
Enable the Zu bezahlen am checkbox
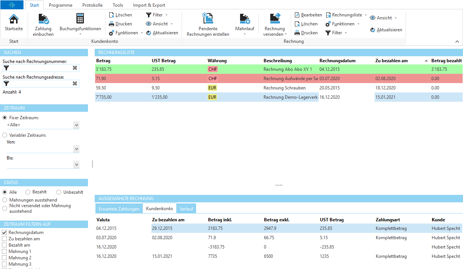(x=4, y=239)
